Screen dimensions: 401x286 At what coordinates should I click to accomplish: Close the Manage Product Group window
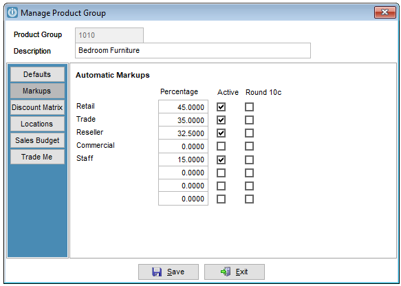point(384,12)
